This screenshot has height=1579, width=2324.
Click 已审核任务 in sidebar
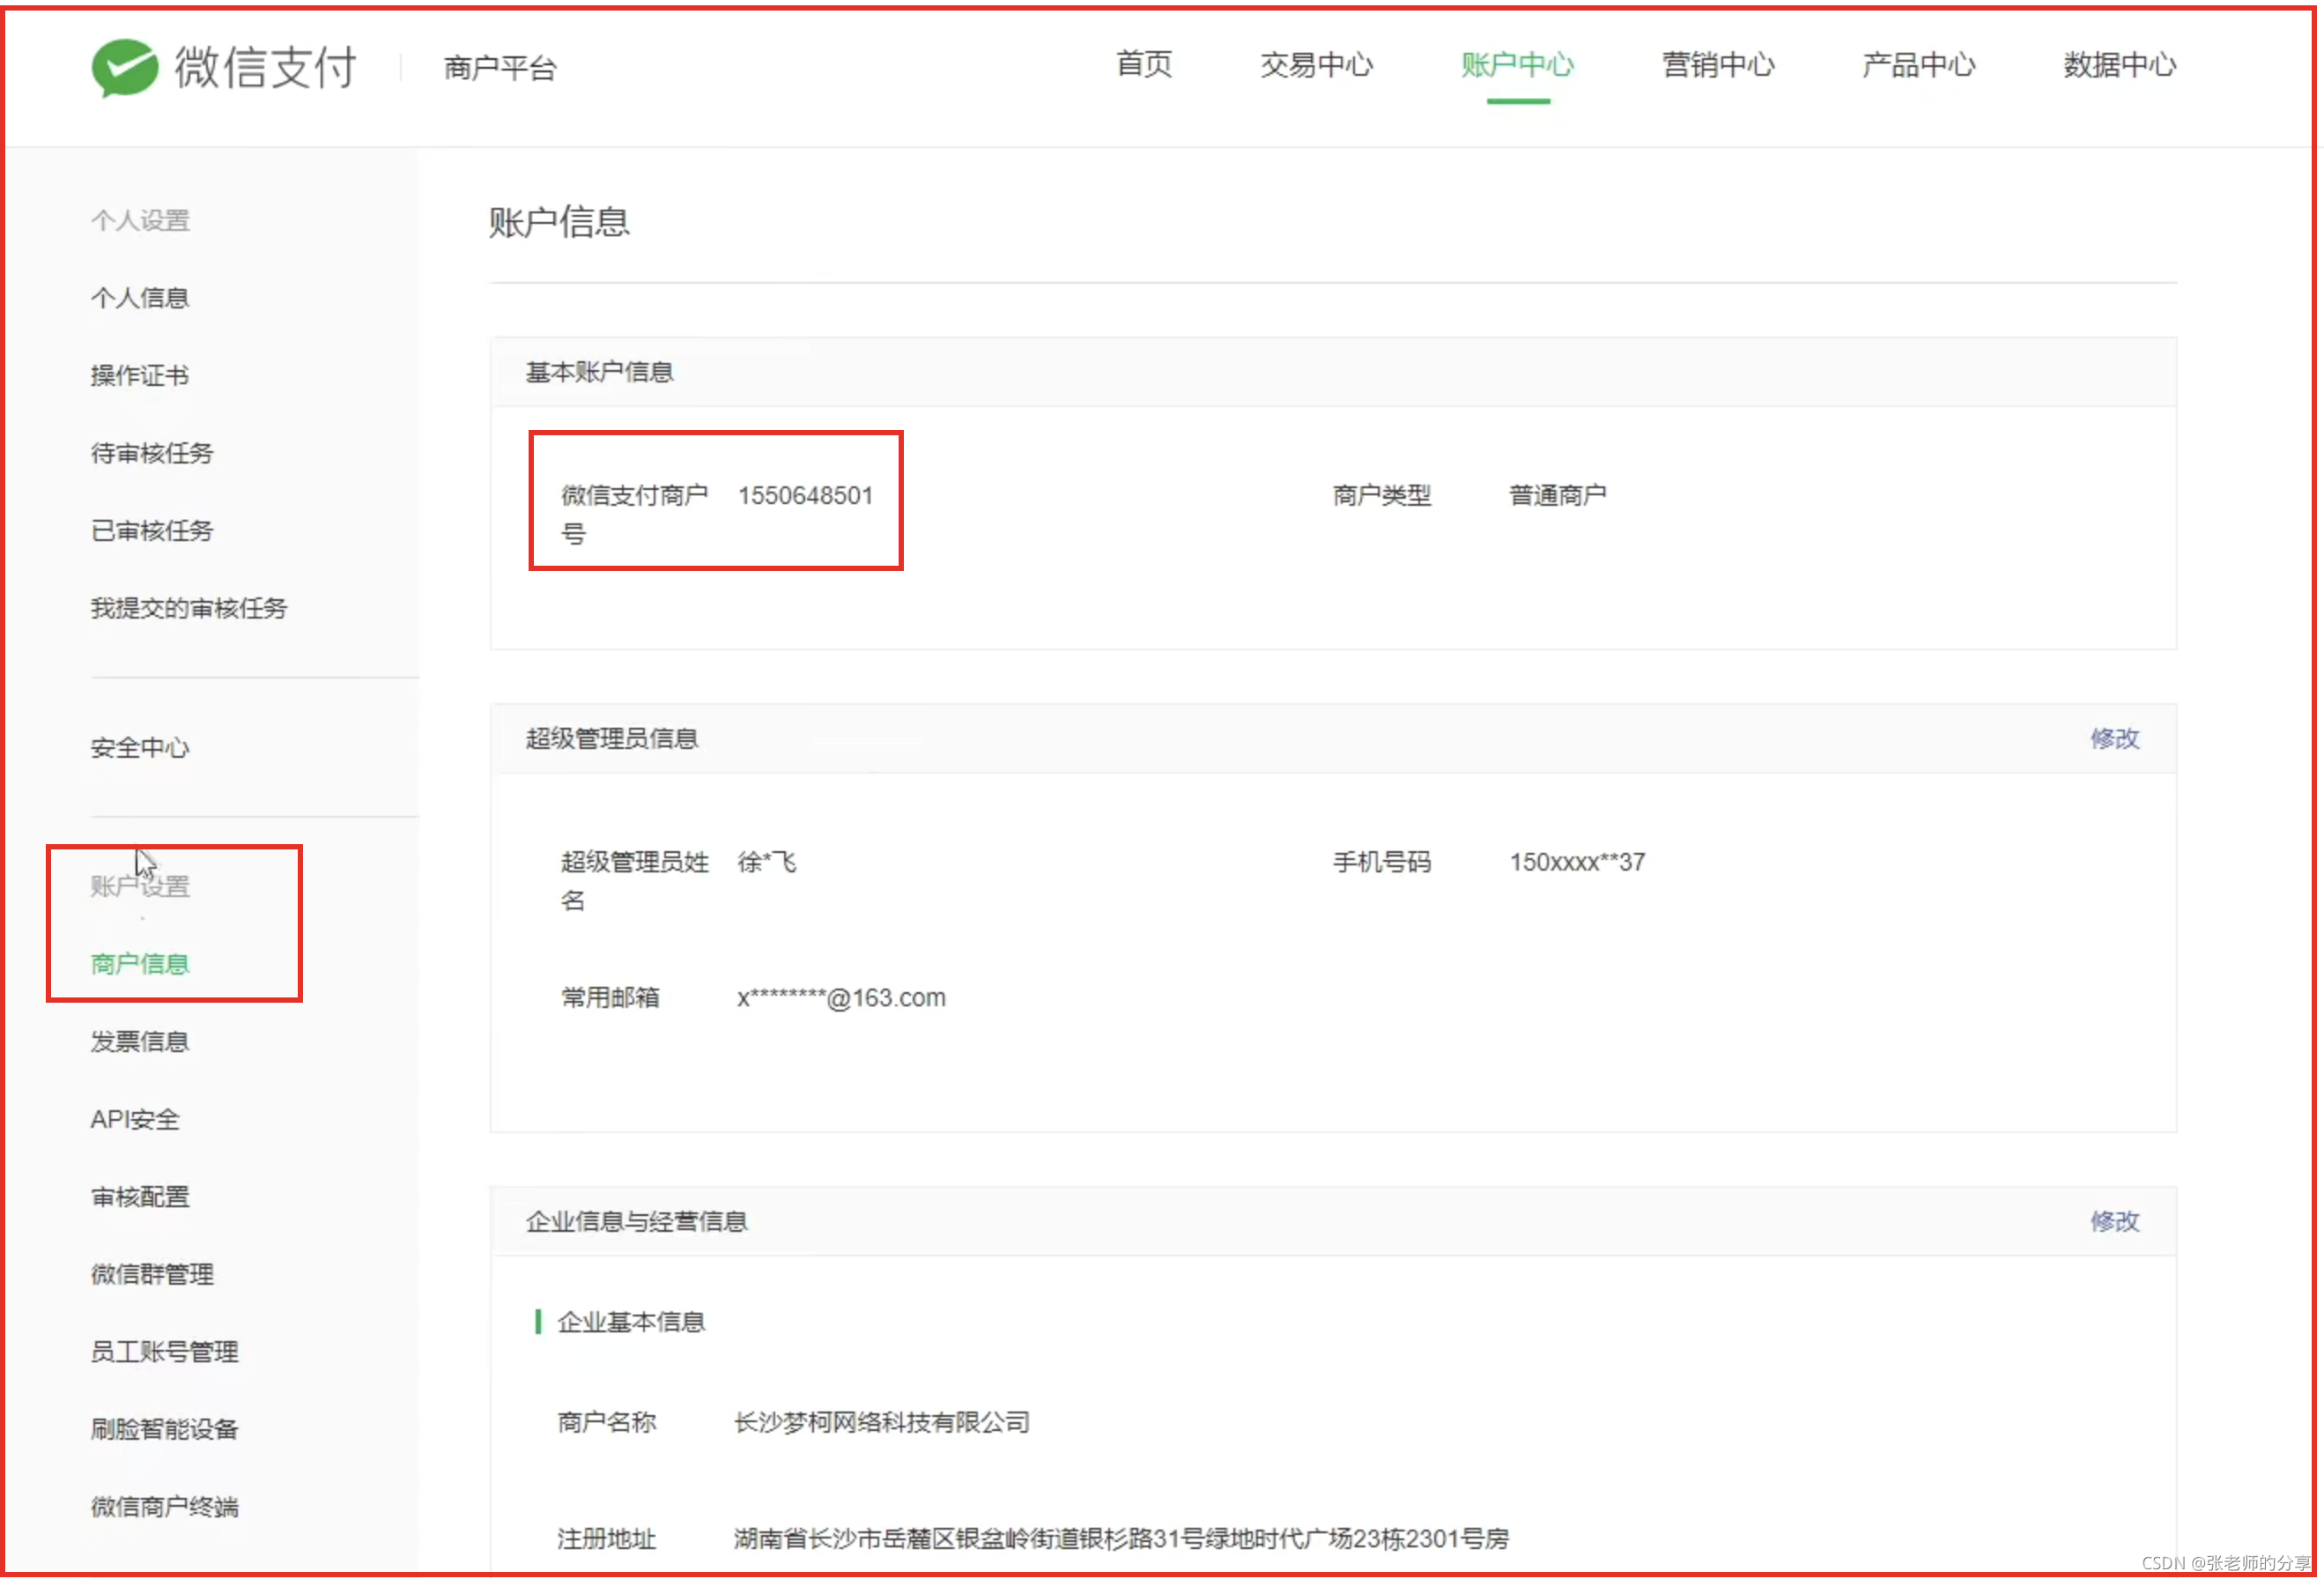(x=152, y=531)
